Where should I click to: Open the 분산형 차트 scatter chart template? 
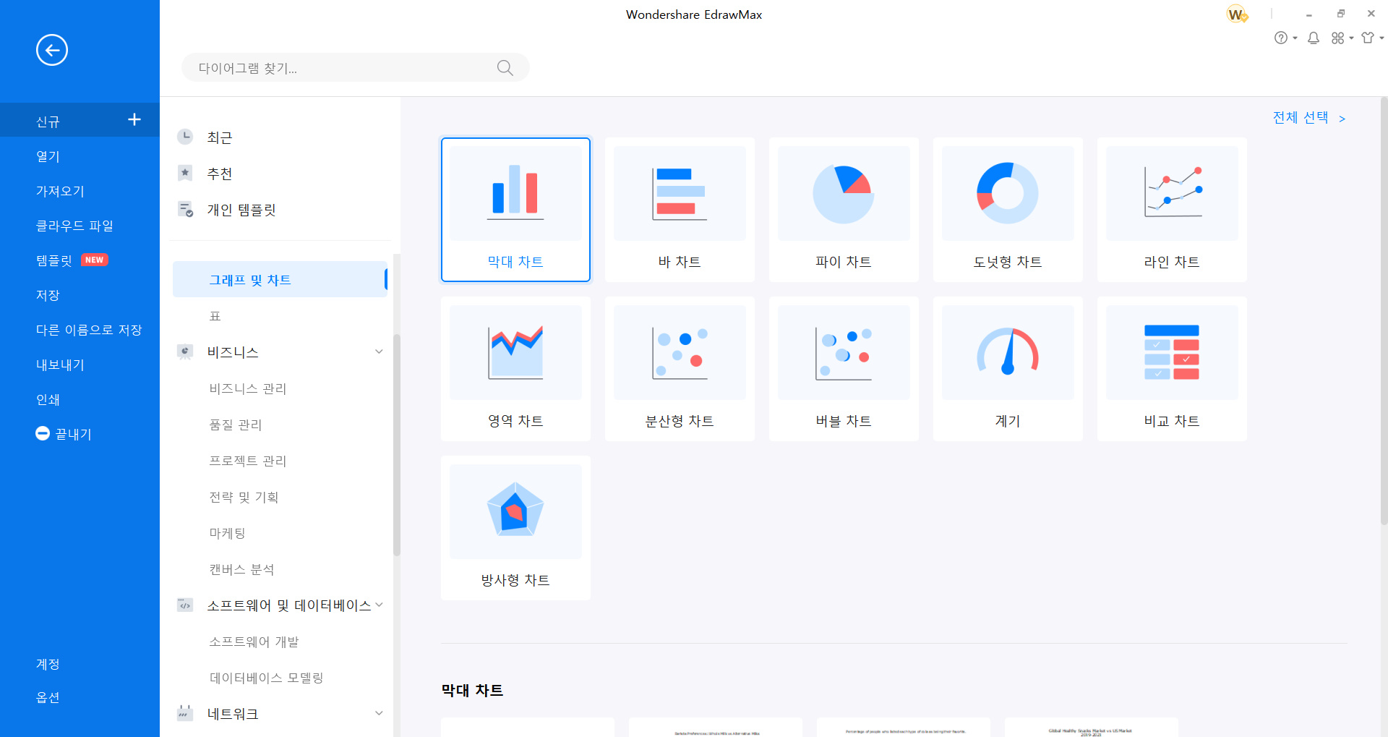(679, 368)
